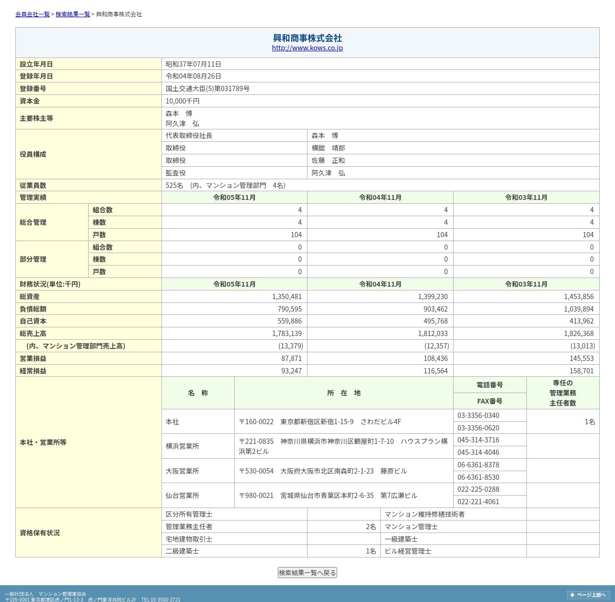Click the 代表取締役社長 title cell

pos(235,136)
